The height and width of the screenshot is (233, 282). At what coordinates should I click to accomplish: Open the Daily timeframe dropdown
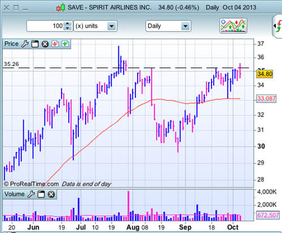168,26
